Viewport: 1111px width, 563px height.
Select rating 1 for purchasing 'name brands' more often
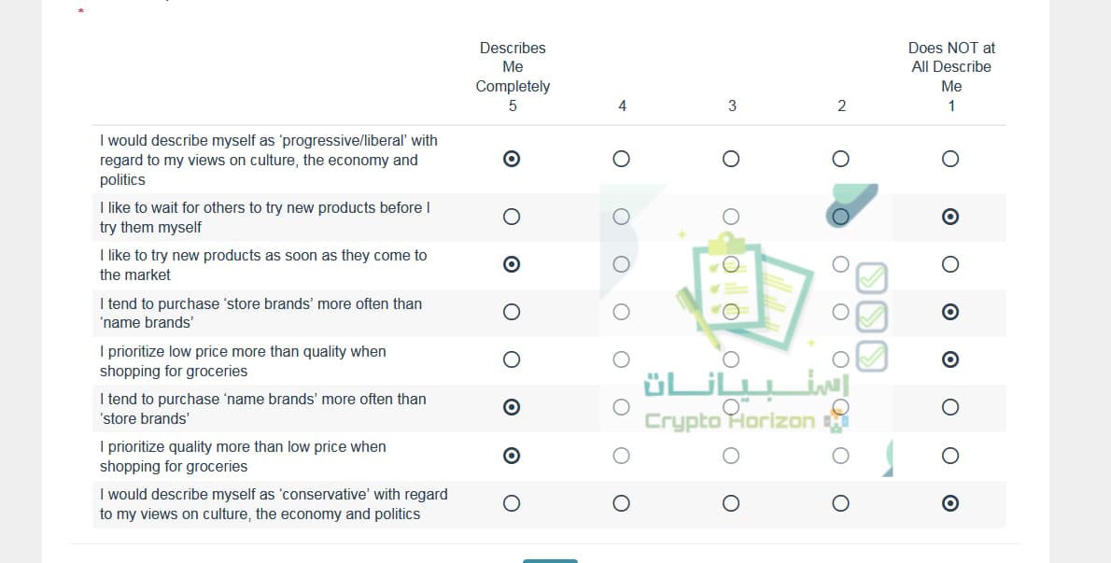(950, 407)
